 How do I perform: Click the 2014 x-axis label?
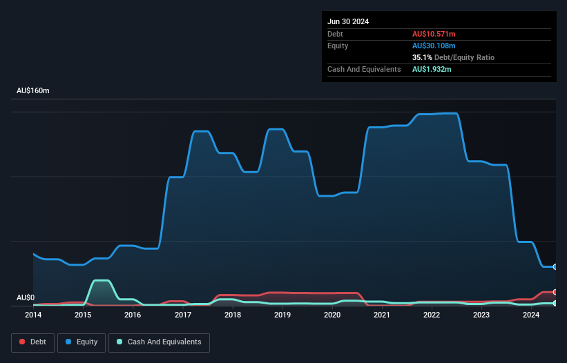tap(33, 315)
